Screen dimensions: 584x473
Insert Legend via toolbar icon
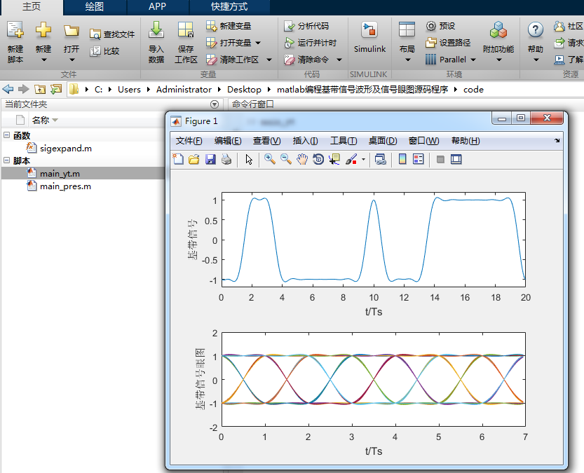click(x=419, y=159)
